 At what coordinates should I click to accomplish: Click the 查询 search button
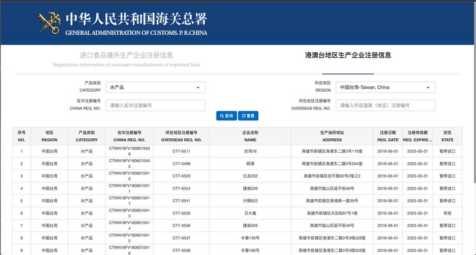[227, 116]
